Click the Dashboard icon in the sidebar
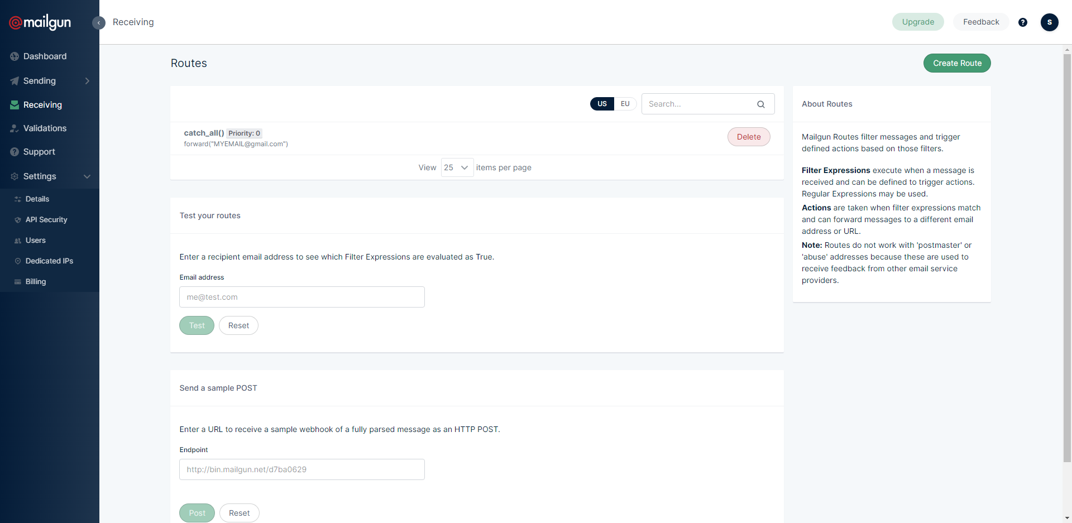 15,56
